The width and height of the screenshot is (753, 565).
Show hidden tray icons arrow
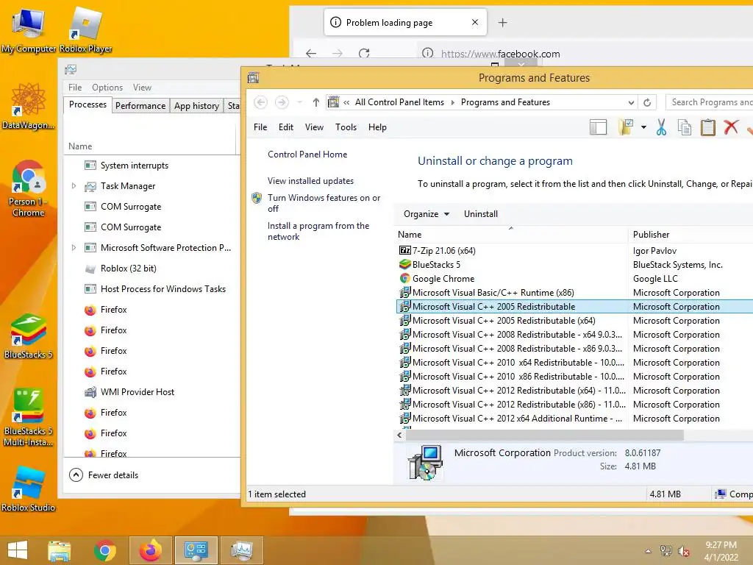[648, 551]
